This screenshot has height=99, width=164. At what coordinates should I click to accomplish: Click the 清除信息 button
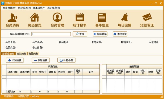coord(120,34)
